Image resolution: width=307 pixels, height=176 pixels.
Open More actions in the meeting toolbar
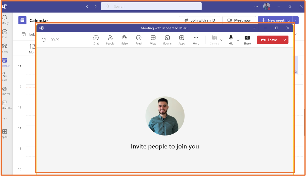click(x=196, y=40)
